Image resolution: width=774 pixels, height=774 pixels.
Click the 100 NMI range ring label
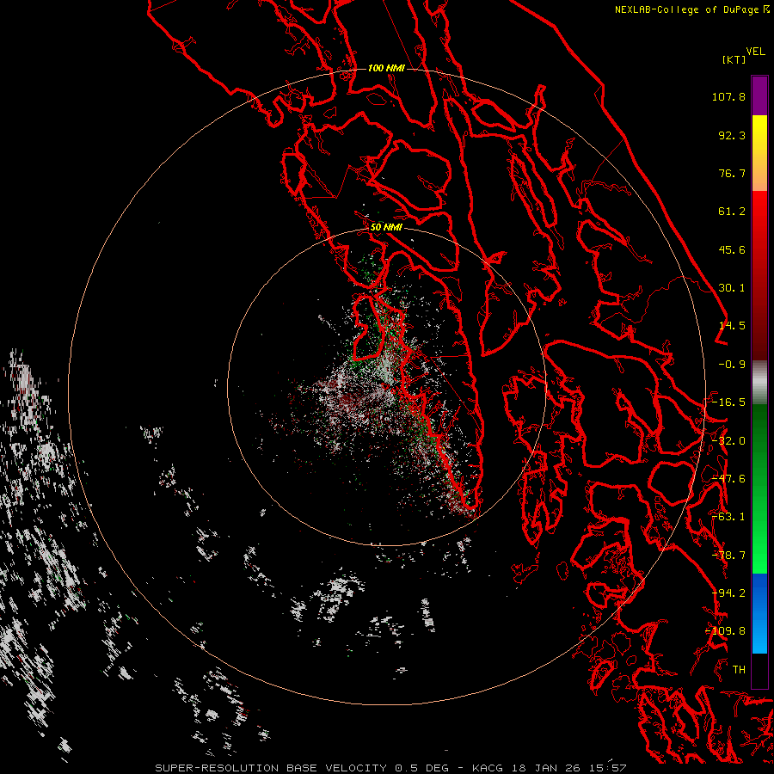[386, 68]
